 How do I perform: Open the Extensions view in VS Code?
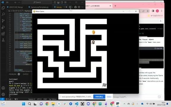(3, 34)
